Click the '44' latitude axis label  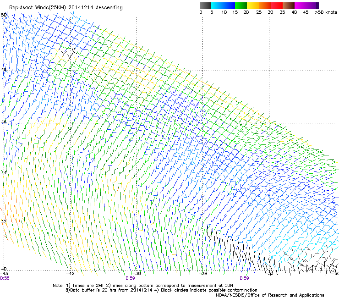[x=4, y=173]
